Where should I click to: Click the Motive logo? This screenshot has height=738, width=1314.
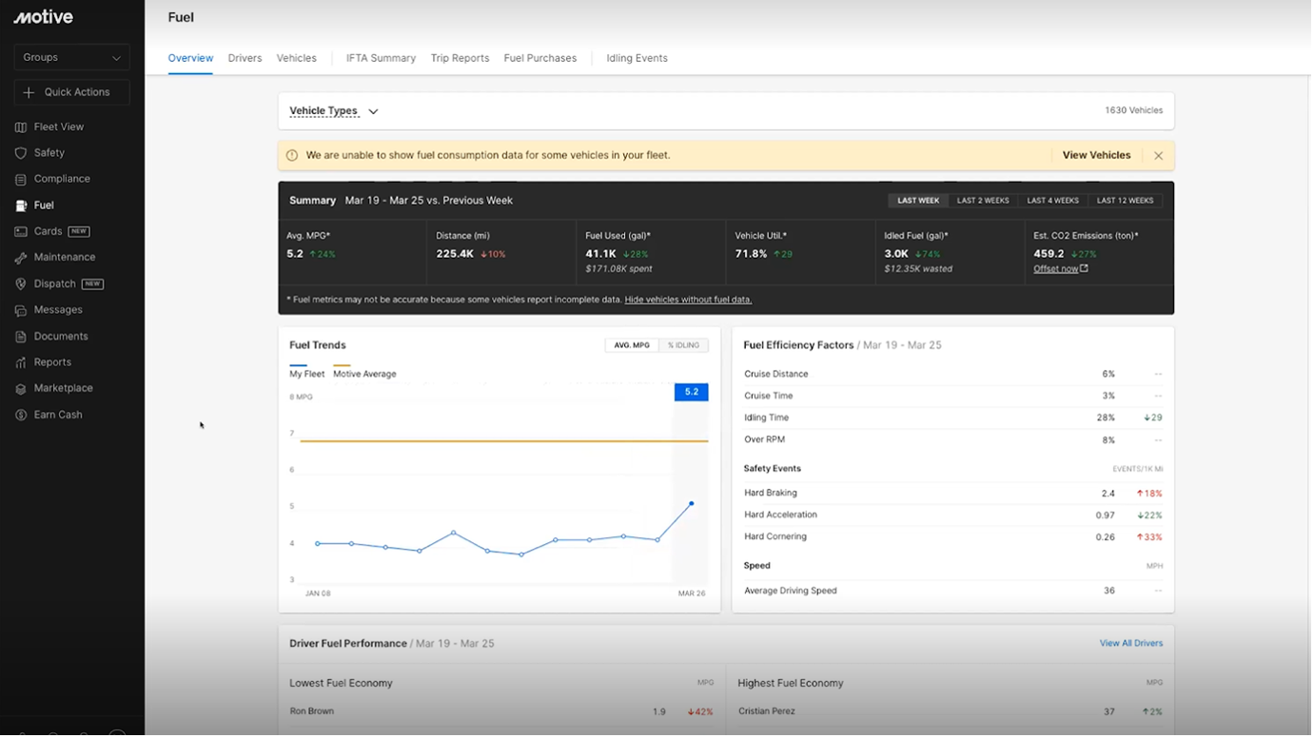(x=43, y=17)
